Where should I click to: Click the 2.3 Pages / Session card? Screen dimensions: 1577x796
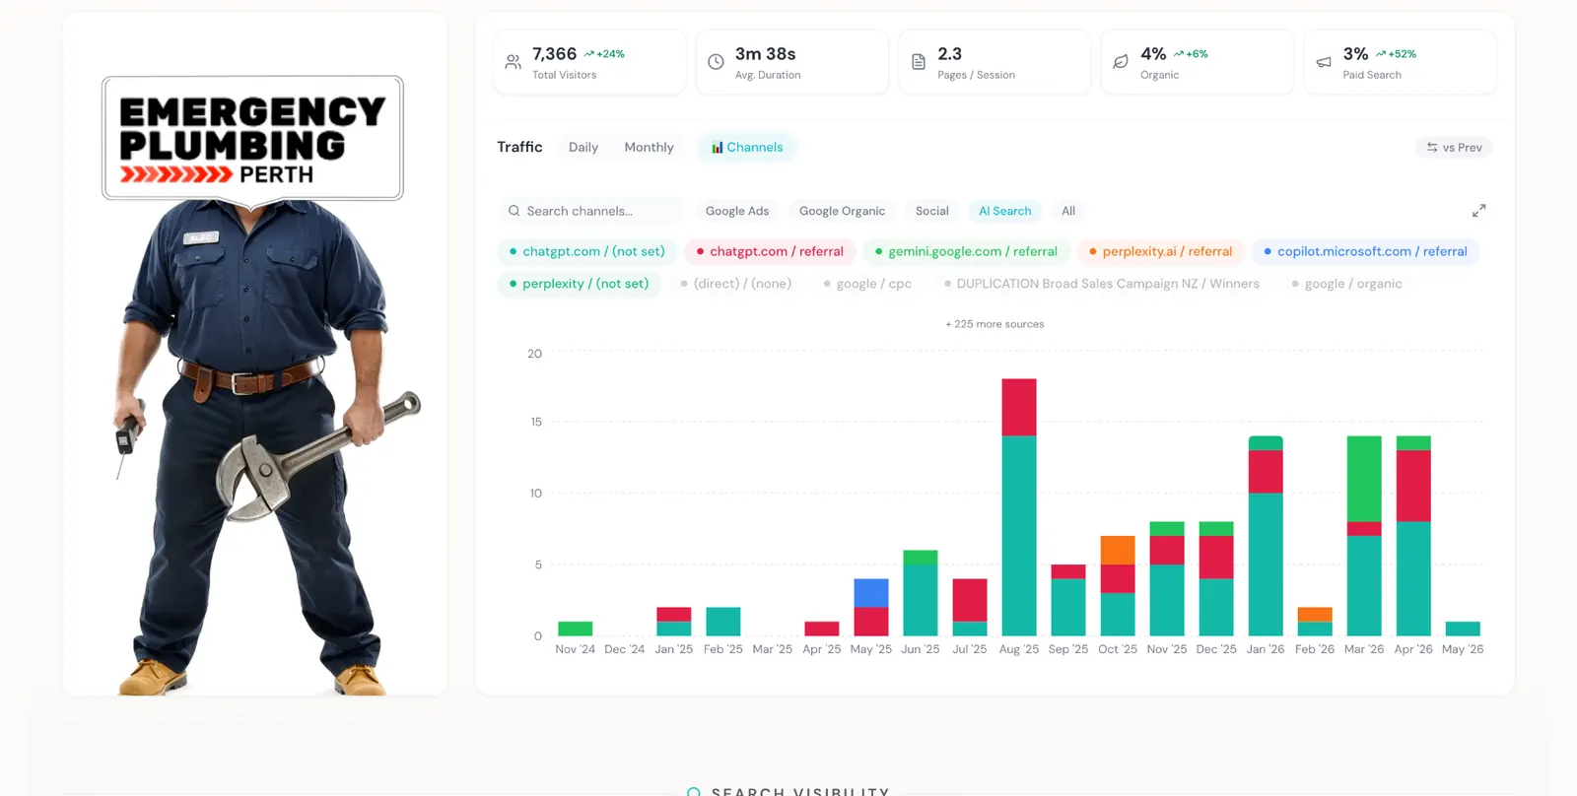tap(994, 62)
